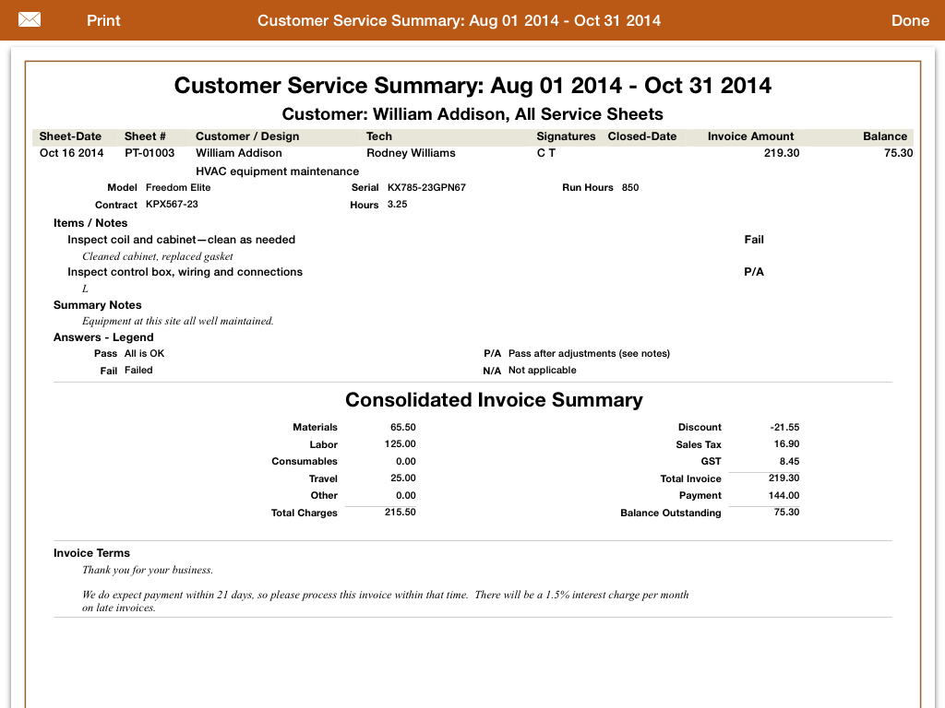Tap the email envelope icon
The image size is (945, 708).
tap(30, 20)
